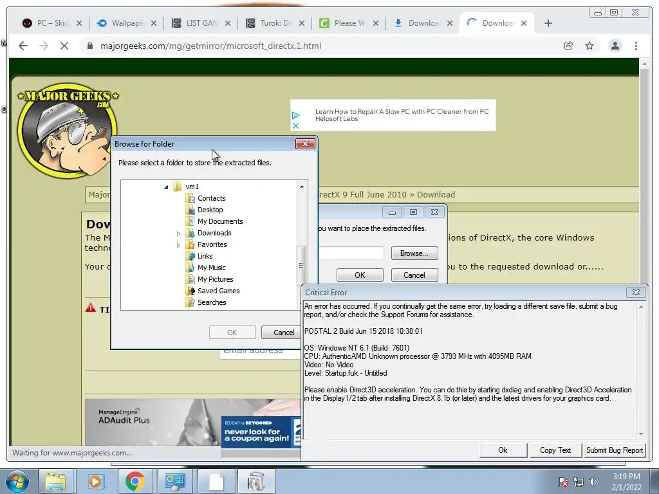Click the network icon in system tray
This screenshot has height=494, width=659.
[579, 481]
